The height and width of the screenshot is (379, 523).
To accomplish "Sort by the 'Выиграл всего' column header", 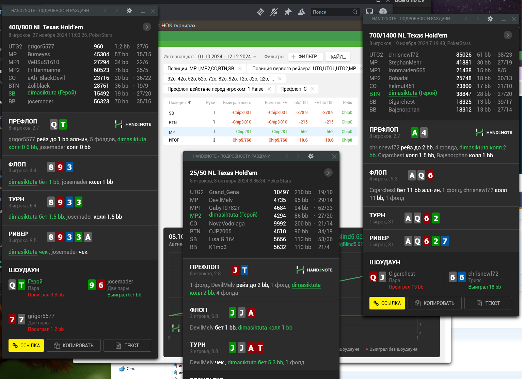I will point(237,103).
